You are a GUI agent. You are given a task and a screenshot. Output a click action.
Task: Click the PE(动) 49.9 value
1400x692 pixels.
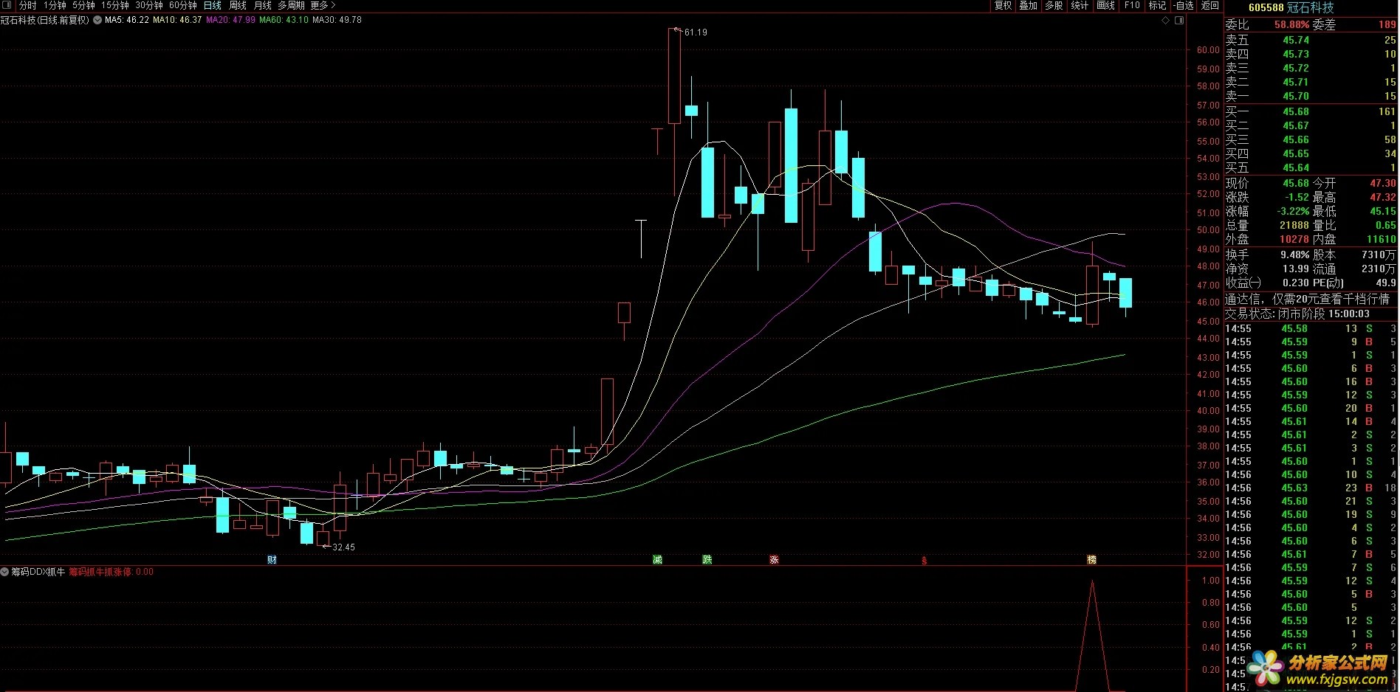[x=1385, y=283]
